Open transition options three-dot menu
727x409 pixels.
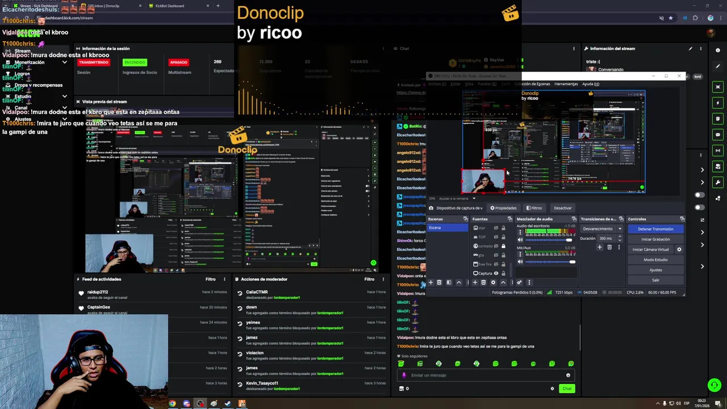(x=619, y=247)
